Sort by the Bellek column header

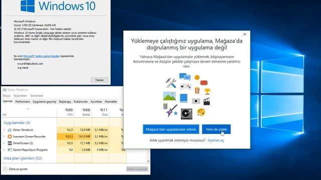pyautogui.click(x=83, y=112)
